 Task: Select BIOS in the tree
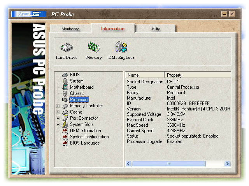click(x=75, y=75)
